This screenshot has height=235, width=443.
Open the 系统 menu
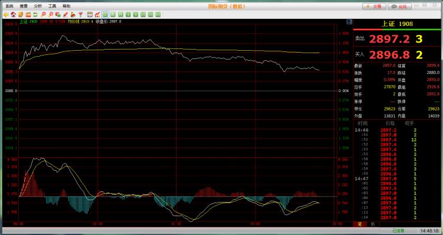pos(9,6)
